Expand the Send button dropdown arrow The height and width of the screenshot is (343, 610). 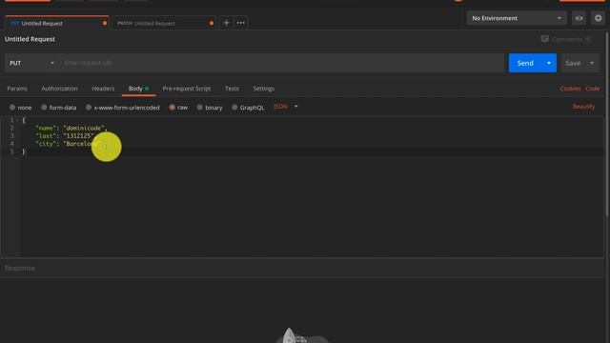(x=549, y=63)
